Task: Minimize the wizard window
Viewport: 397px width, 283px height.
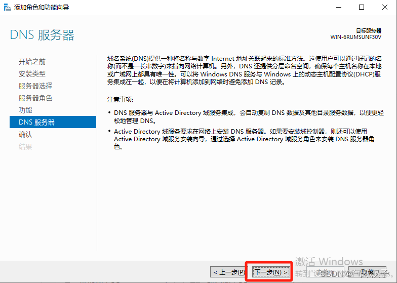Action: [x=339, y=7]
